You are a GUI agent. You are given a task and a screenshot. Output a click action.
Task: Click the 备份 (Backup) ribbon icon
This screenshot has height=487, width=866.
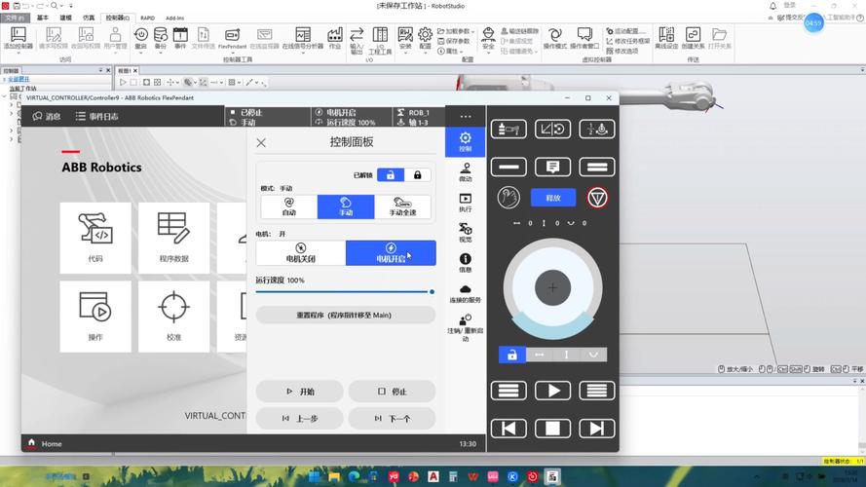point(160,38)
